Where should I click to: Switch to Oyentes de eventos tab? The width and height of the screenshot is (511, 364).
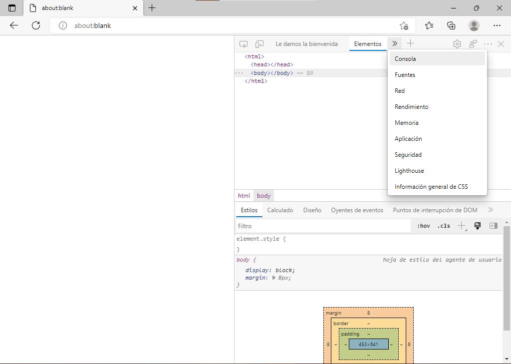pos(357,210)
